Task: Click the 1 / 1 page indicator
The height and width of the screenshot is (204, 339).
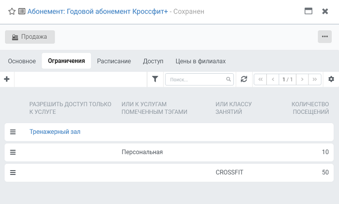Action: click(288, 79)
